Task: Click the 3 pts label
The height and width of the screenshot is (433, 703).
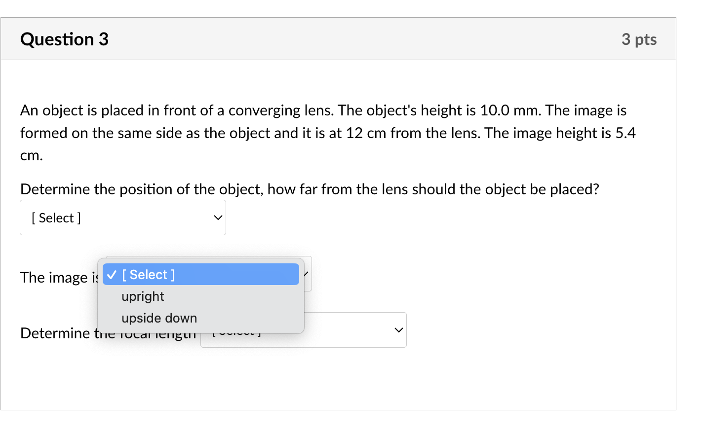Action: [639, 39]
